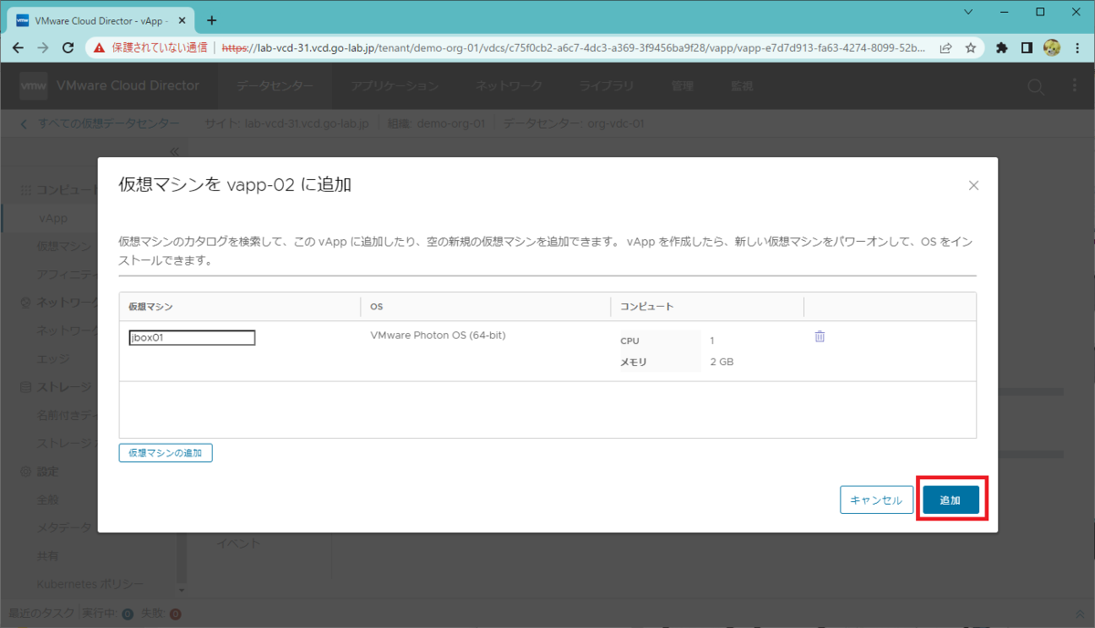Open the ネットワーク top menu
1095x628 pixels.
click(x=508, y=86)
